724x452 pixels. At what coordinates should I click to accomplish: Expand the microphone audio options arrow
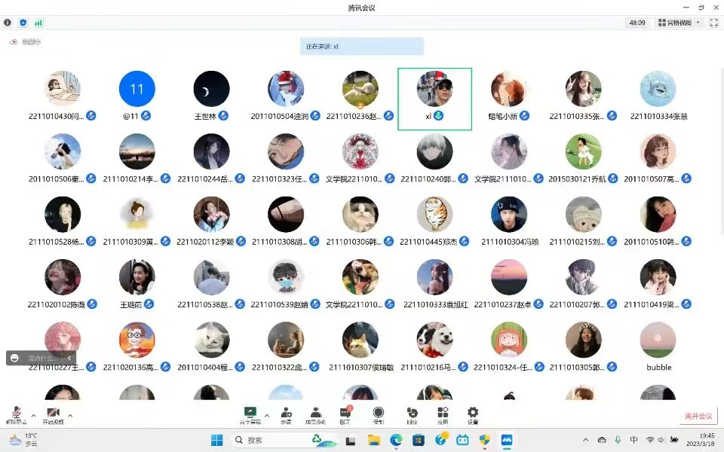tap(34, 415)
